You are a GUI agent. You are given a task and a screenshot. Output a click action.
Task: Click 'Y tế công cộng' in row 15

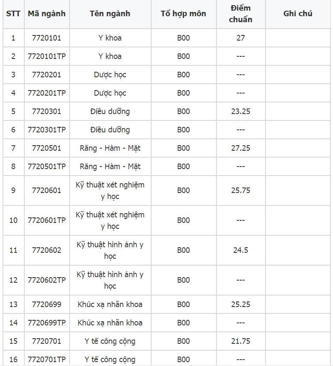(110, 341)
